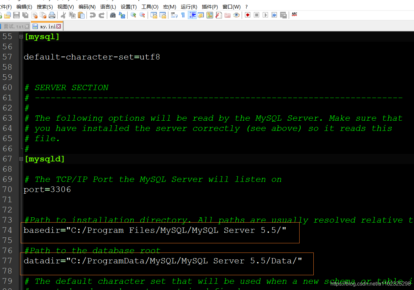Toggle the monitoring eye icon
414x290 pixels.
(236, 15)
